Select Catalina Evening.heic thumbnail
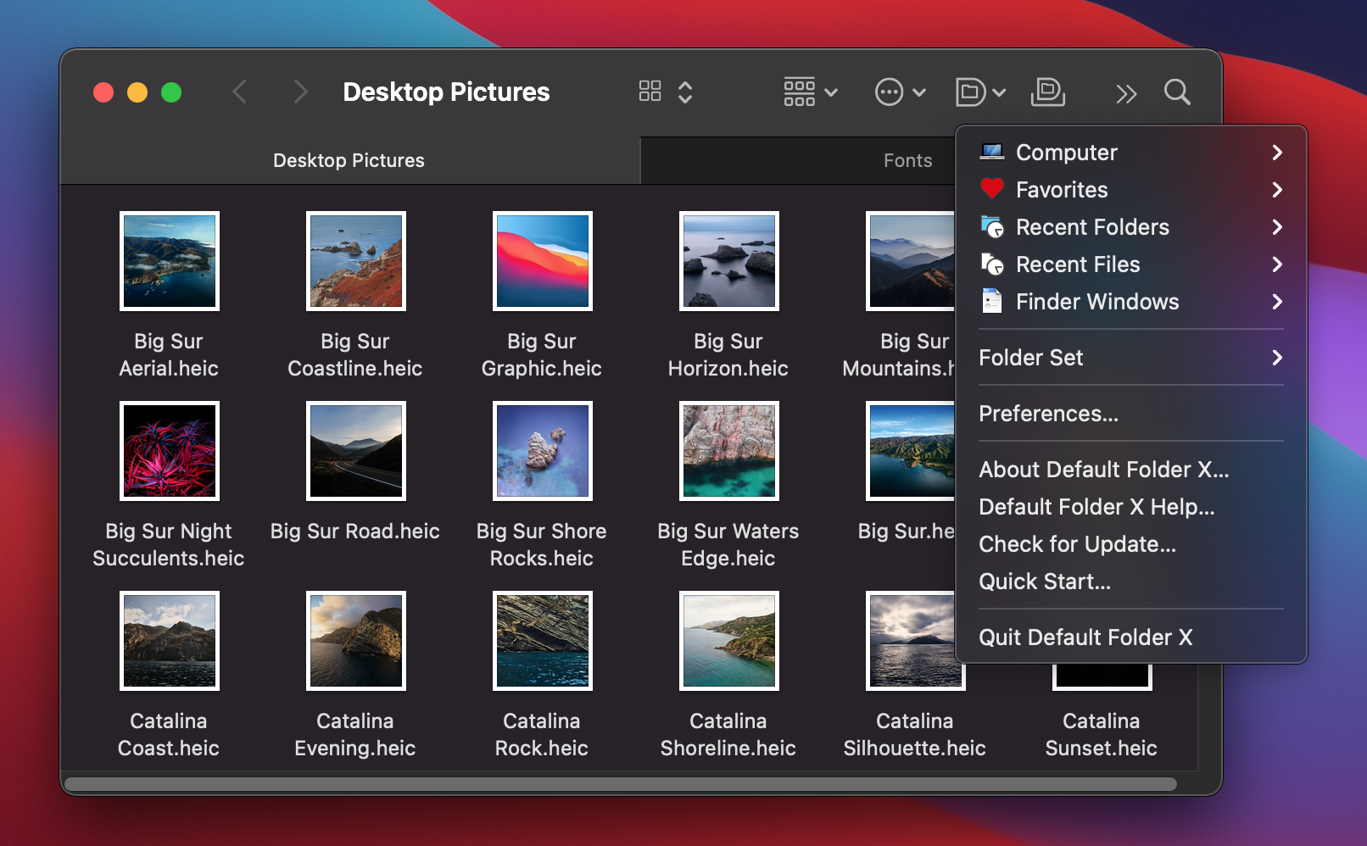The width and height of the screenshot is (1367, 846). (x=356, y=641)
